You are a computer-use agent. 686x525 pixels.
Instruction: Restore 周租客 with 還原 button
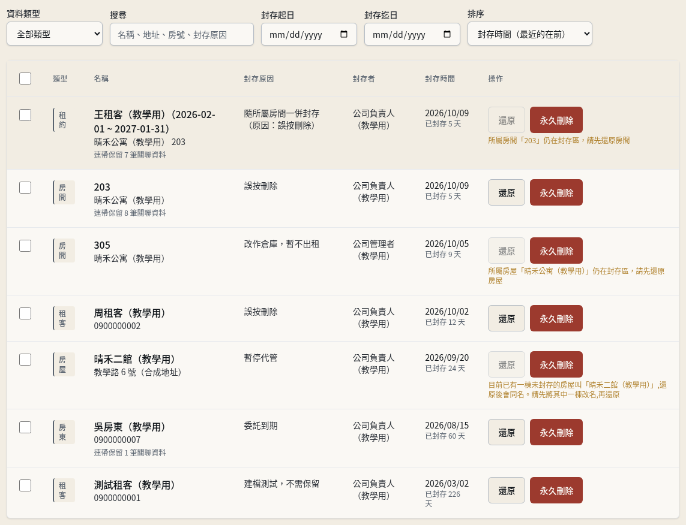(x=506, y=318)
